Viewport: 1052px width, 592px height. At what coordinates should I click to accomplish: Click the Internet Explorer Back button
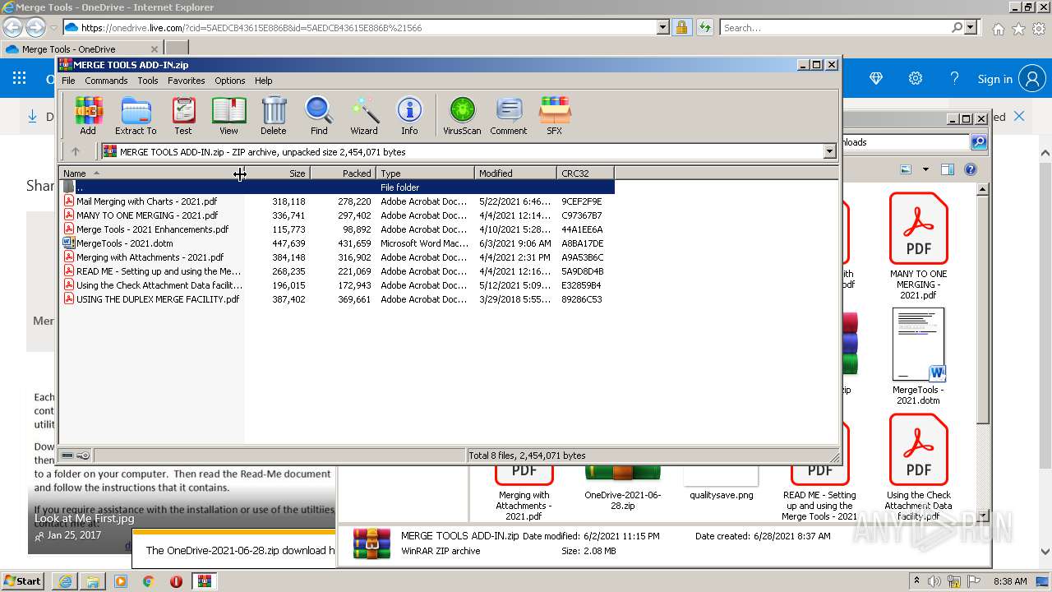pyautogui.click(x=13, y=27)
